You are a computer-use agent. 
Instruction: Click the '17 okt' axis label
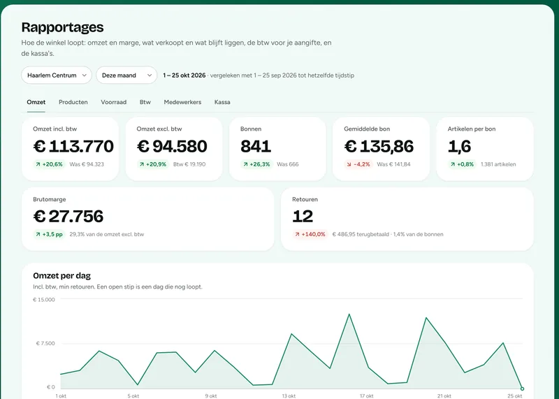point(366,396)
